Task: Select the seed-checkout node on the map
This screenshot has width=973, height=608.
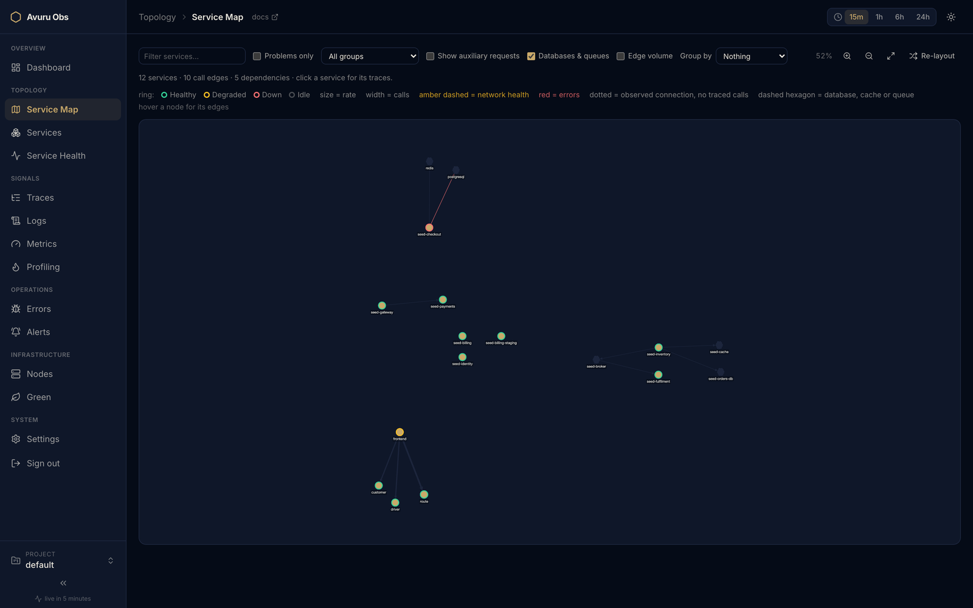Action: [429, 227]
